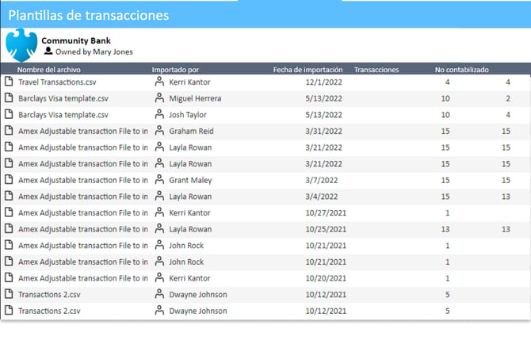
Task: Open Amex Adjustable file imported by Grant Maley
Action: pyautogui.click(x=83, y=180)
